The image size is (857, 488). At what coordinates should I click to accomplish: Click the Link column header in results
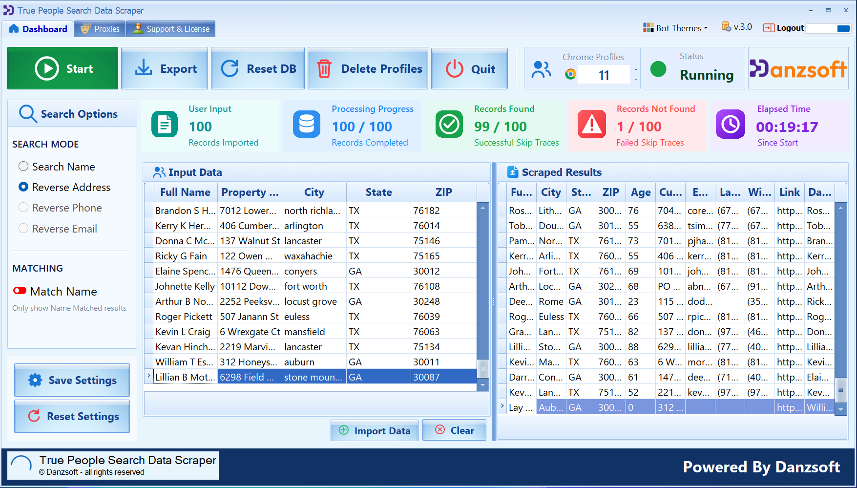pos(790,192)
